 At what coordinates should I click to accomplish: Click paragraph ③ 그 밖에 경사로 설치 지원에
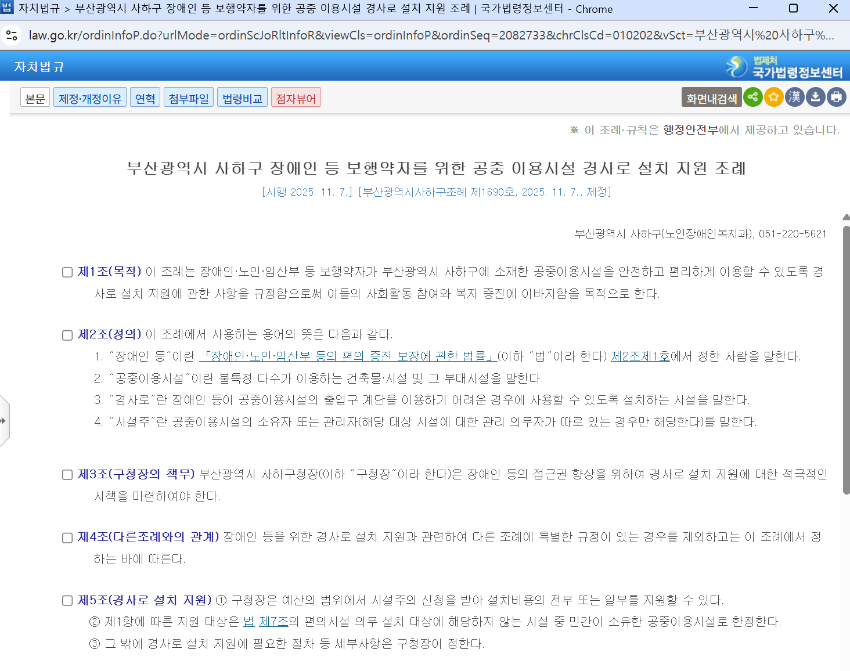tap(287, 644)
